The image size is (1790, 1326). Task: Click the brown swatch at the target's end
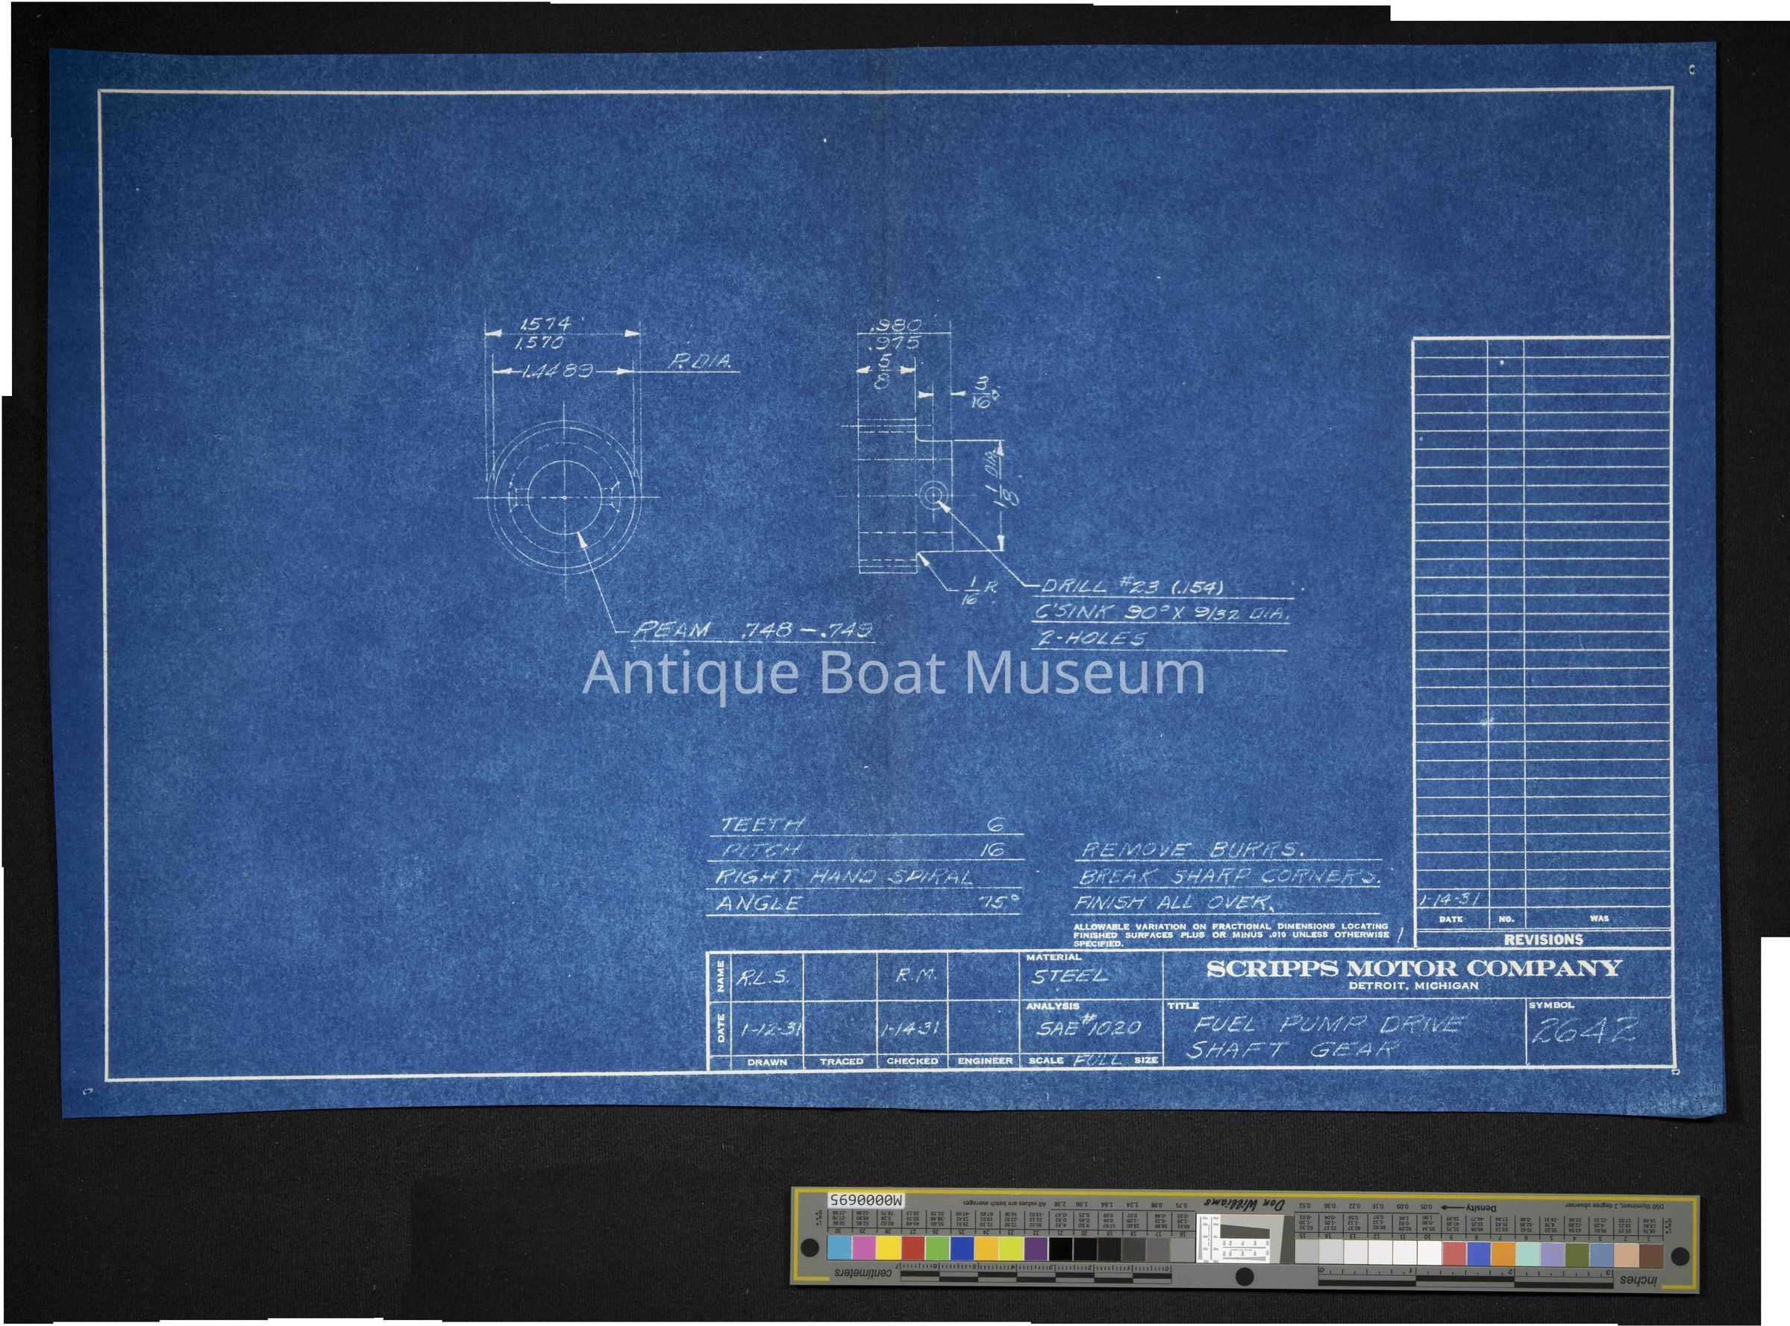(1650, 1254)
